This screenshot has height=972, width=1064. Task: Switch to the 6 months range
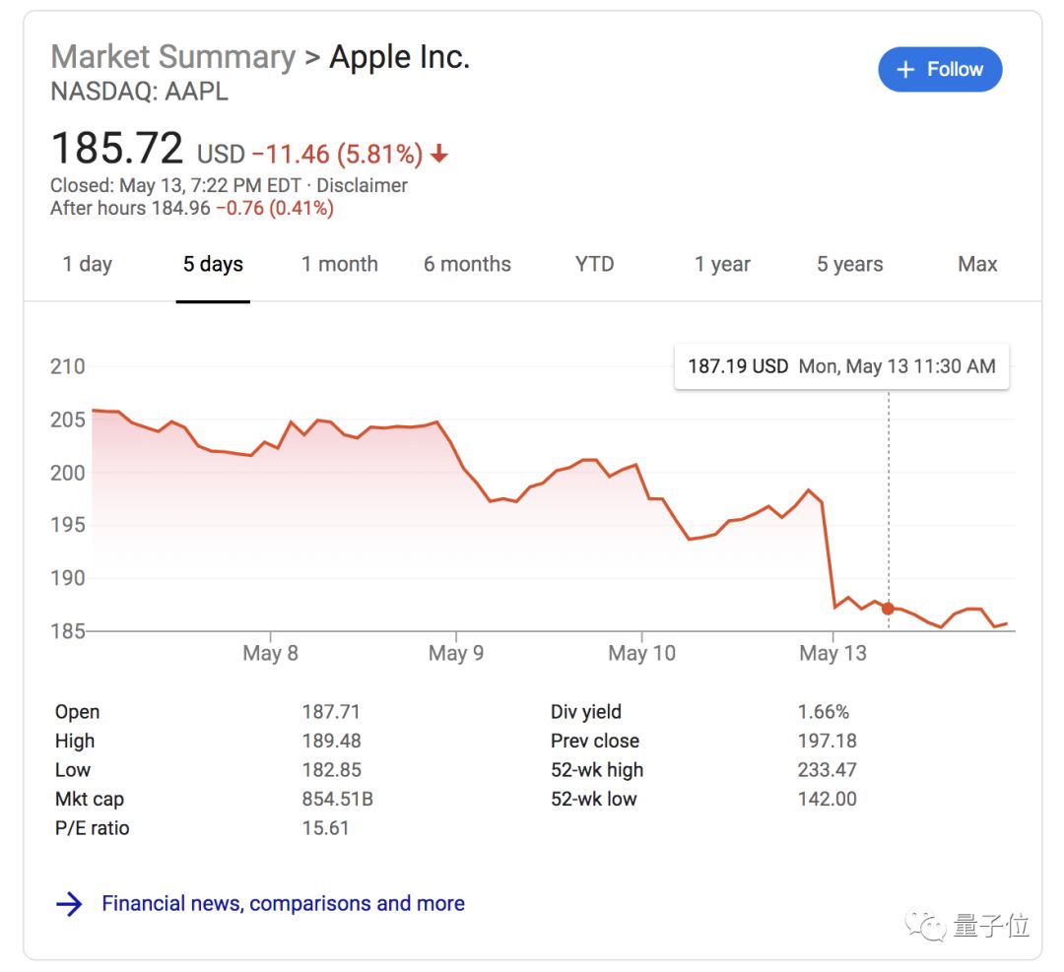(x=467, y=264)
